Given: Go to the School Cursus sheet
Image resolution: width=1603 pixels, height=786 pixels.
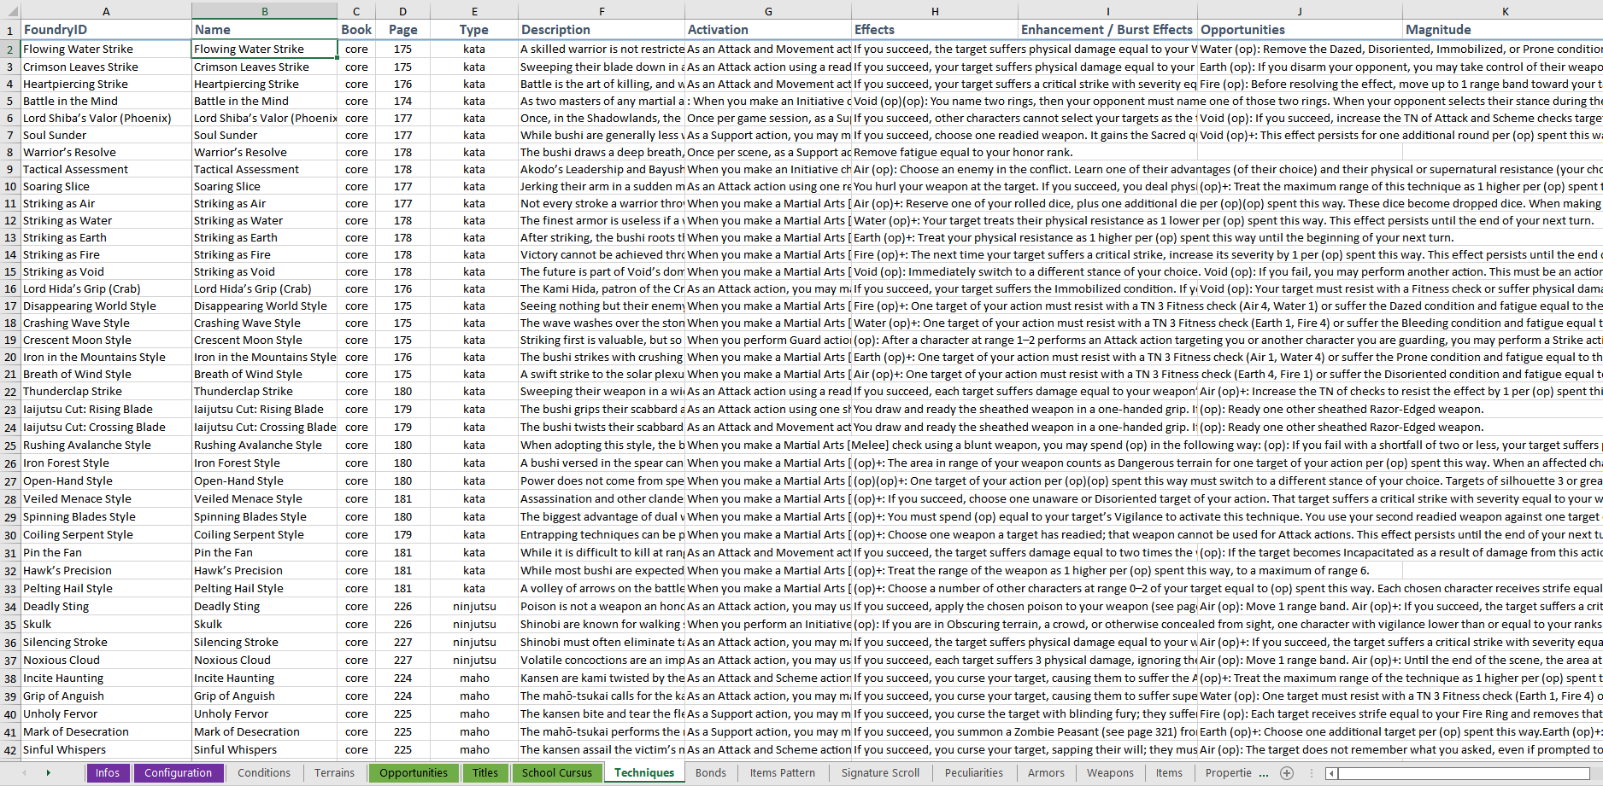Looking at the screenshot, I should [x=556, y=773].
